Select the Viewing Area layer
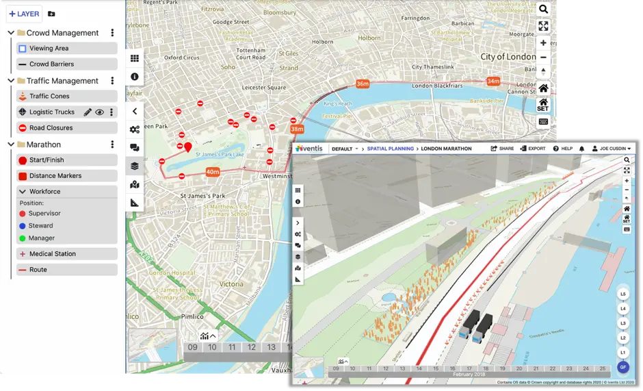Screen dimensions: 643x391 [x=67, y=48]
